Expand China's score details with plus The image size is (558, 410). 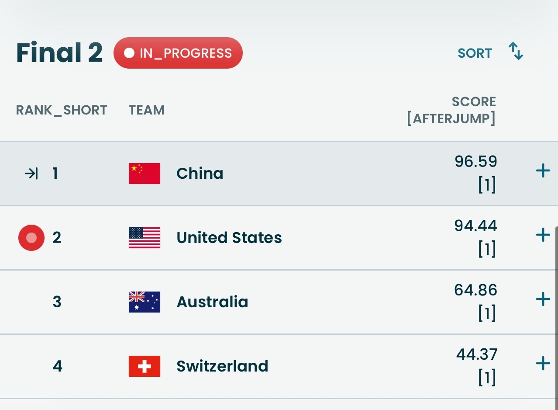pyautogui.click(x=543, y=171)
